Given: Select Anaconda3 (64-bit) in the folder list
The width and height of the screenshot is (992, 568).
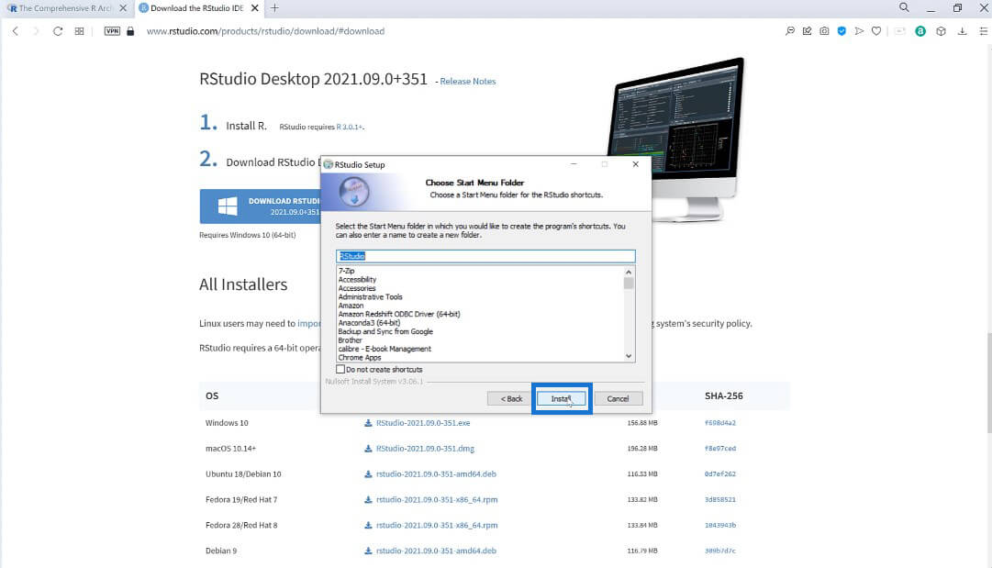Looking at the screenshot, I should [369, 323].
